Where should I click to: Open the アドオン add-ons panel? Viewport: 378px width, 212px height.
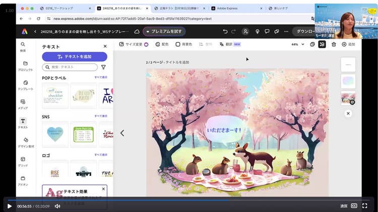pos(23,181)
